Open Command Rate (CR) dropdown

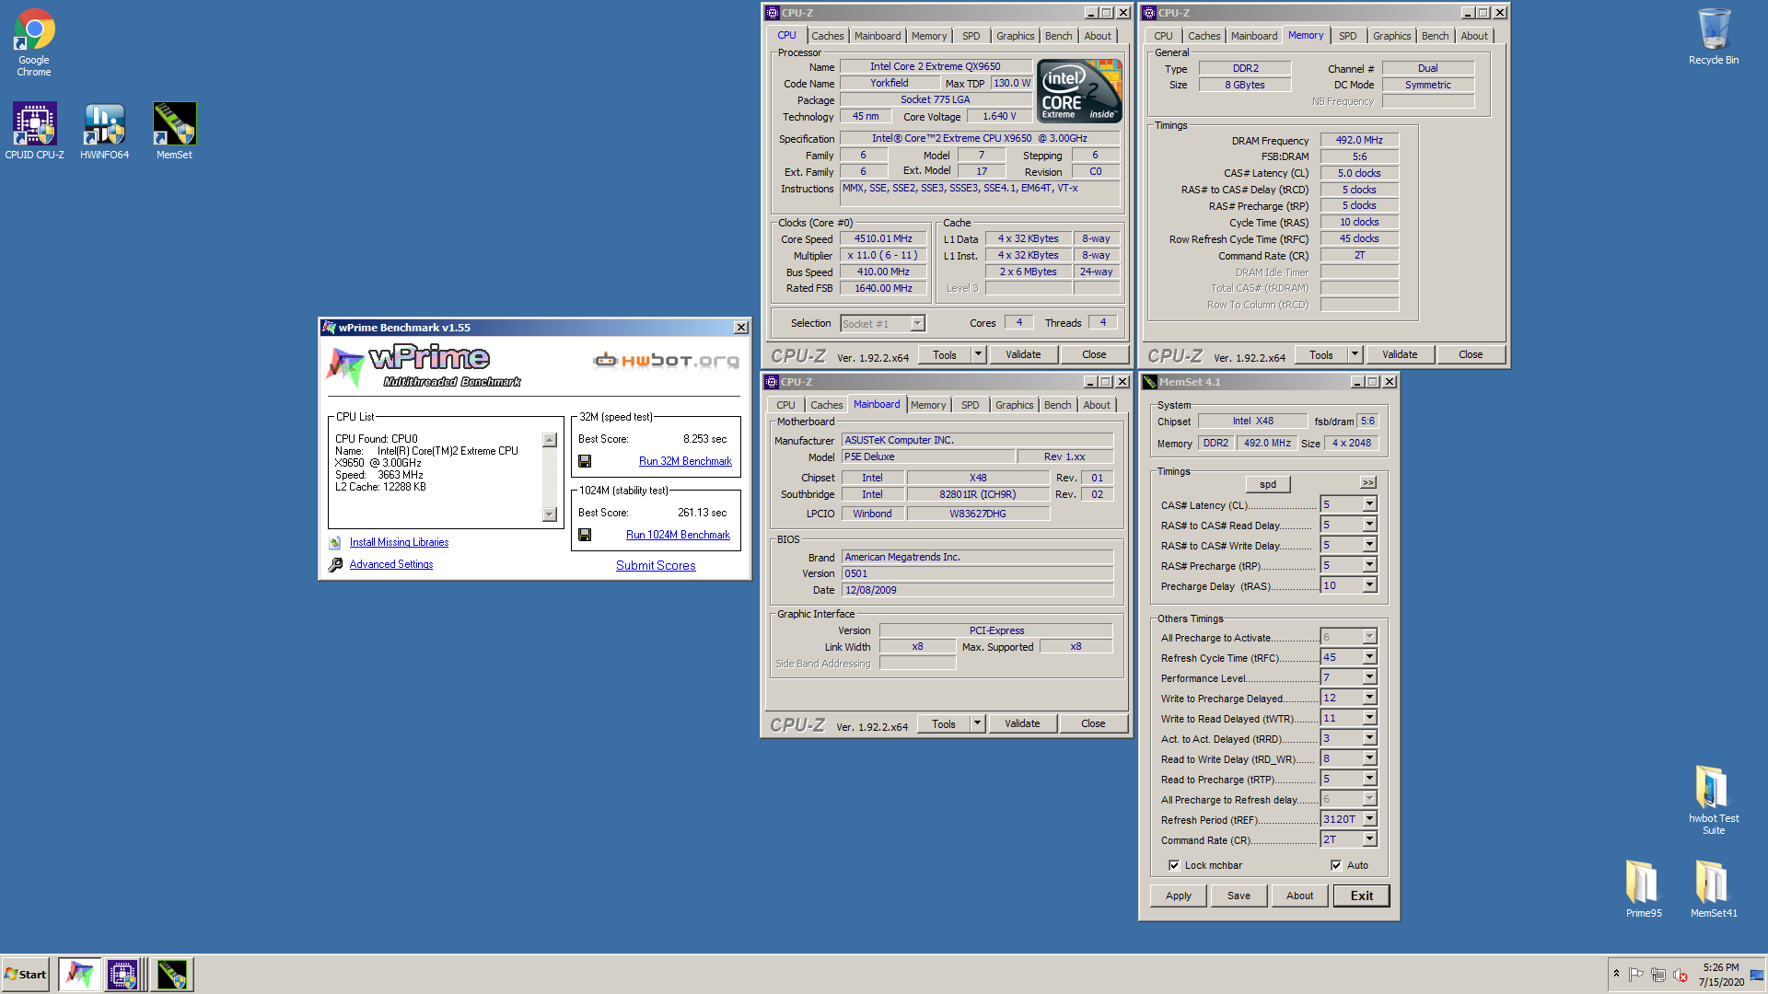[x=1369, y=839]
